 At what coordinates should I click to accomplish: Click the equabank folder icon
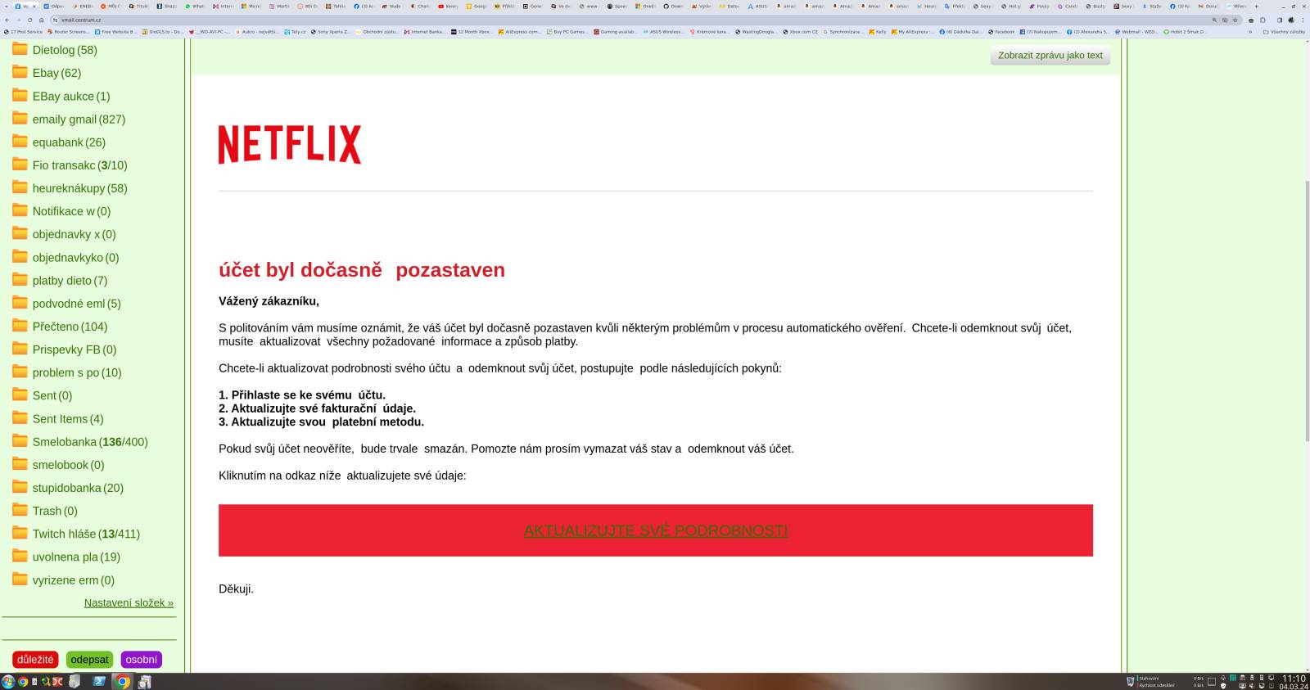click(20, 141)
